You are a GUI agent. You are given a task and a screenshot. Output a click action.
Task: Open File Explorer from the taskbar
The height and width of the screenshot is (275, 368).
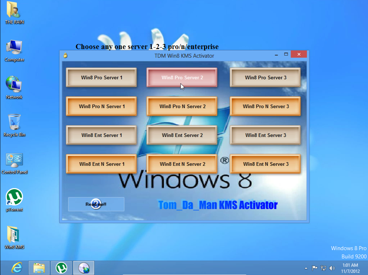point(39,268)
